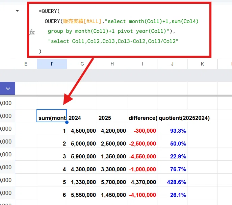Select the cell with 4,370,000
This screenshot has height=205, width=232.
coord(142,180)
